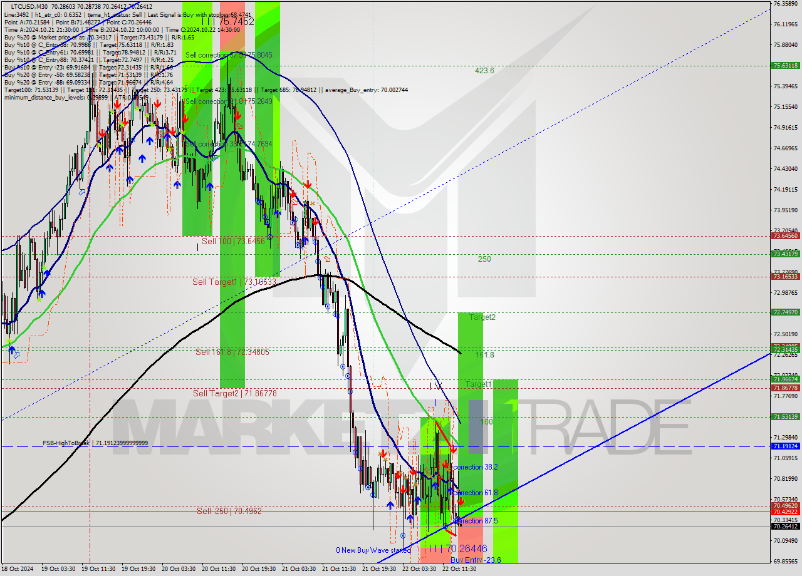This screenshot has height=576, width=802.
Task: Select the 'Sell Target1 | 73.16533' label
Action: (x=234, y=282)
